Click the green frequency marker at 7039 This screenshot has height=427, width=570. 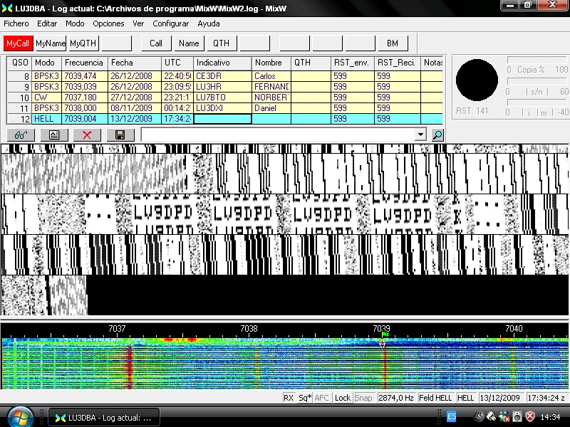coord(384,334)
